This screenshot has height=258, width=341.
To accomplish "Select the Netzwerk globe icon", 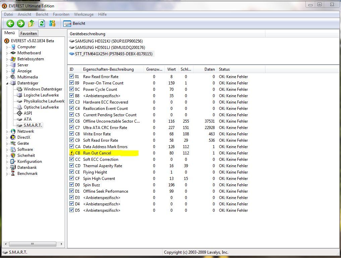I will [x=13, y=131].
